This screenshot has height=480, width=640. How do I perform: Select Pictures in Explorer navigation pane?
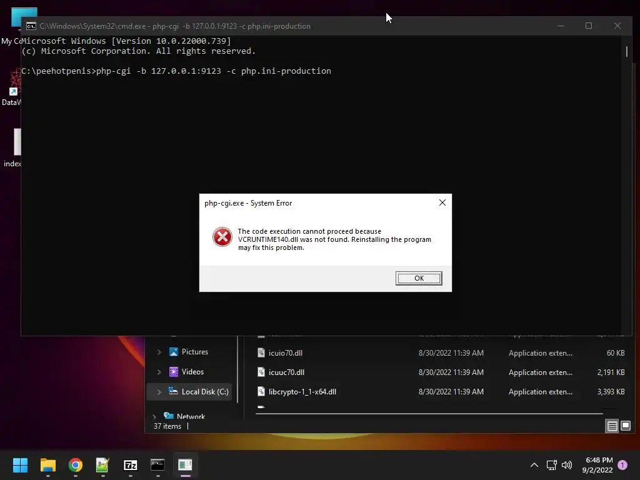(195, 352)
